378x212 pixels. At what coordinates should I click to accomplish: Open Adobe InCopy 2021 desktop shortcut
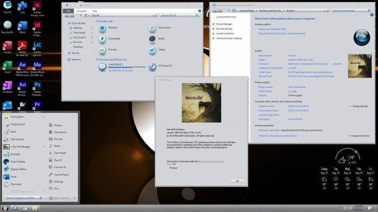[37, 9]
